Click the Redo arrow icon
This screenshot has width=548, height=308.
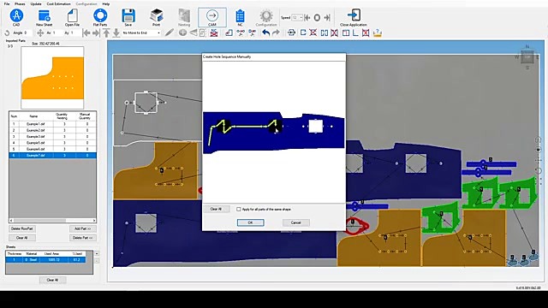coord(276,33)
